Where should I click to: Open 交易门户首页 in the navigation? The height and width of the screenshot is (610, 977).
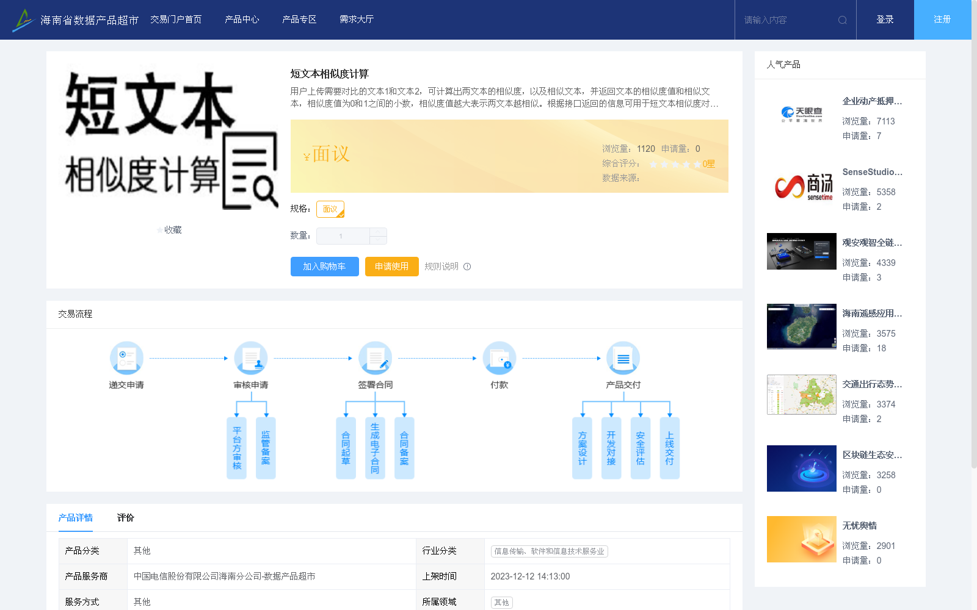tap(176, 20)
